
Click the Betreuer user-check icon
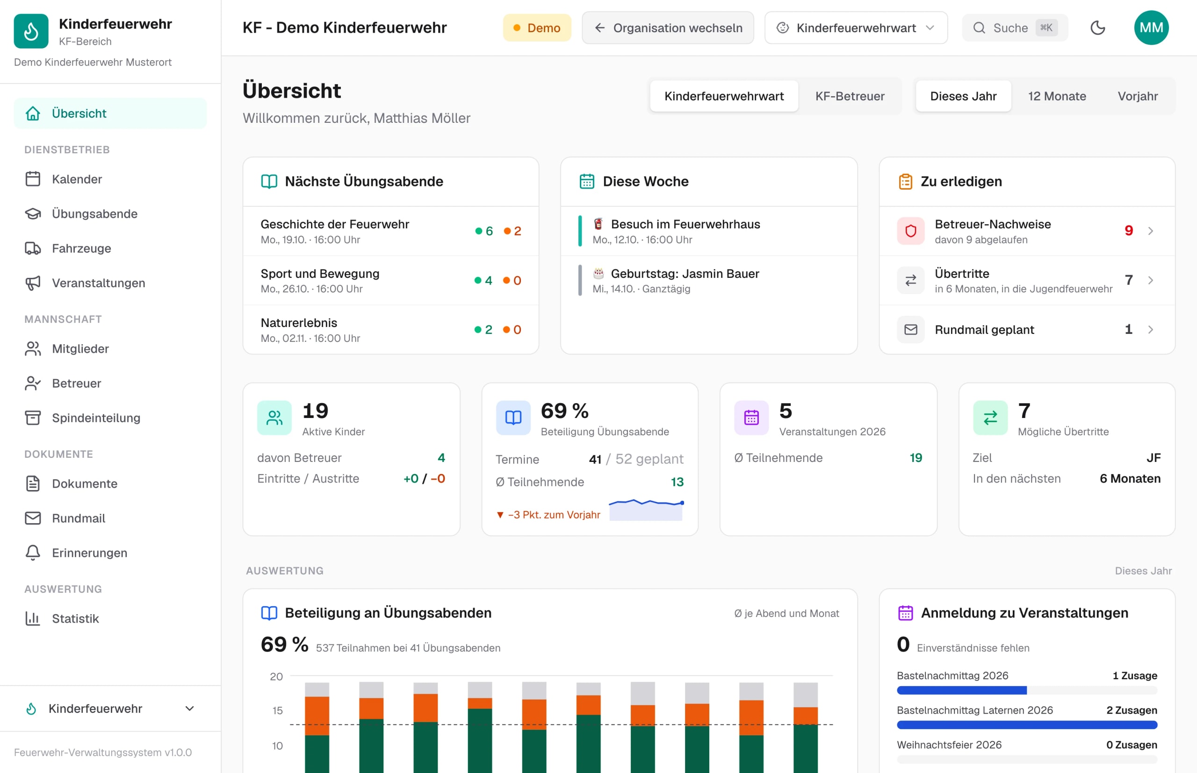pos(33,383)
